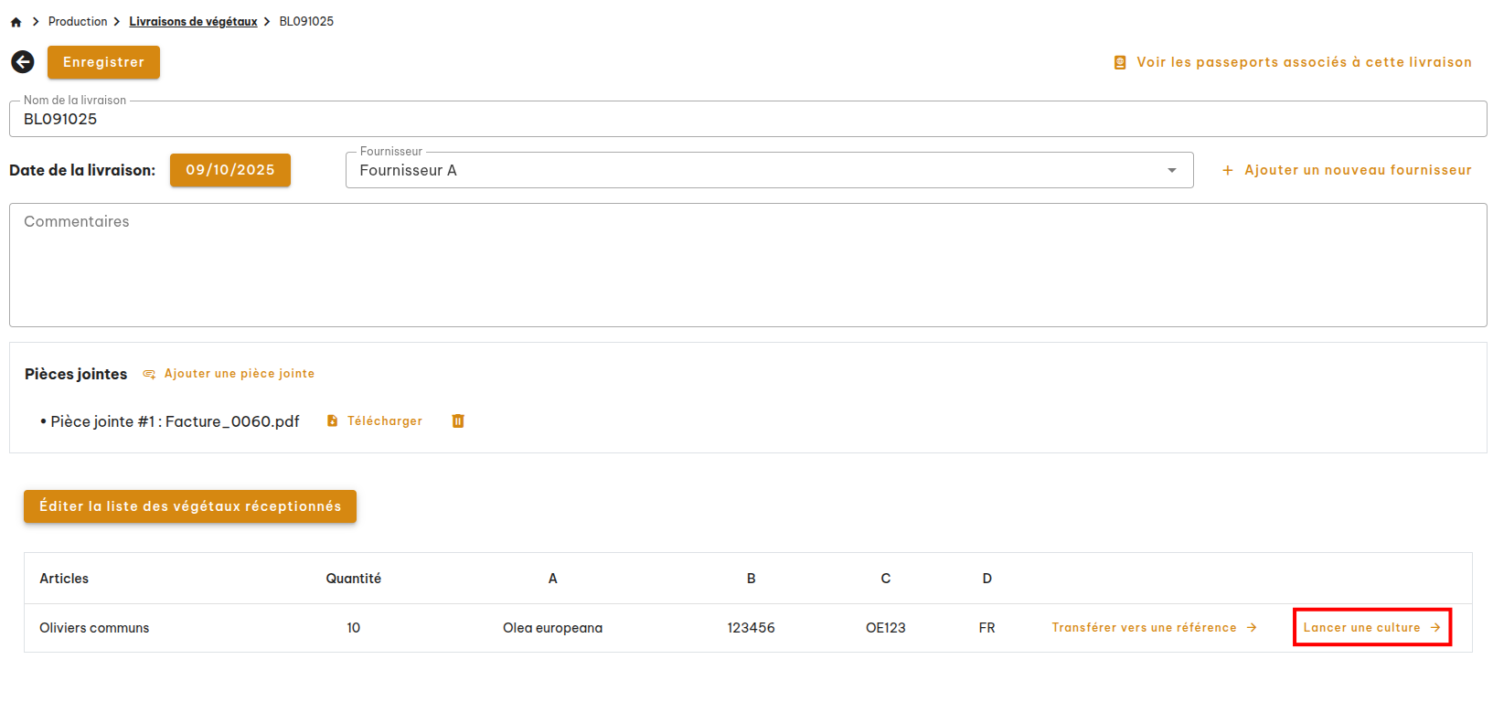Viewport: 1493px width, 702px height.
Task: Click the back arrow circle icon
Action: point(23,61)
